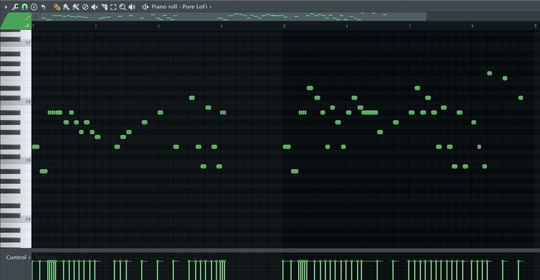Screen dimensions: 540x280
Task: Click the scroll-left arrow in note overview
Action: 36,17
